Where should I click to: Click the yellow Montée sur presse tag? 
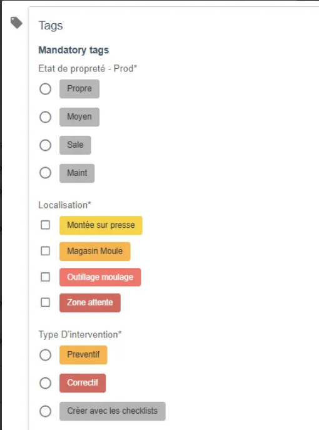[101, 225]
